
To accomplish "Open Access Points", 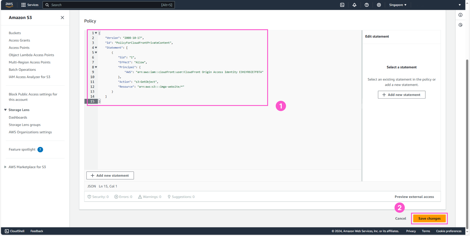I will (x=19, y=48).
